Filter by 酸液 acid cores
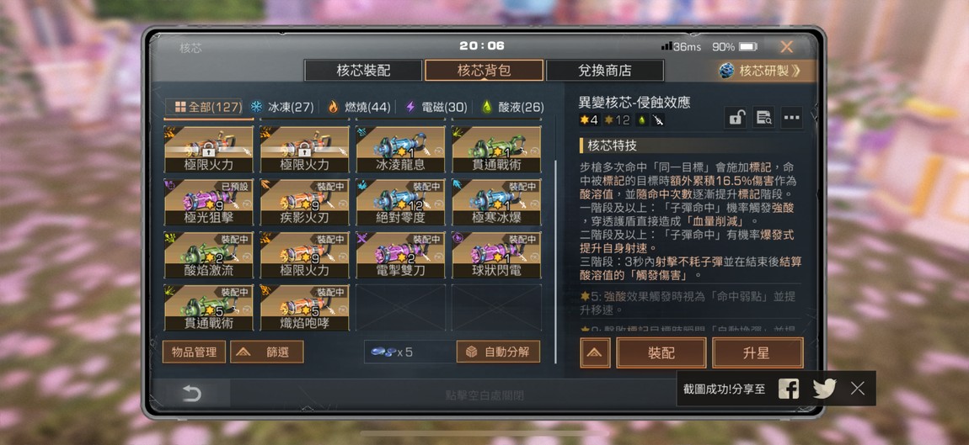 (512, 107)
